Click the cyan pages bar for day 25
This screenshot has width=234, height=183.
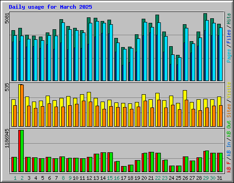(x=180, y=69)
